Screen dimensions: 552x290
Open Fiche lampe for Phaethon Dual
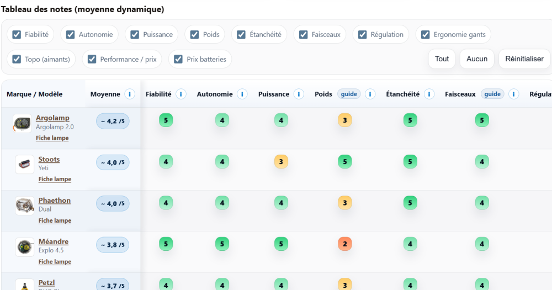click(x=55, y=220)
